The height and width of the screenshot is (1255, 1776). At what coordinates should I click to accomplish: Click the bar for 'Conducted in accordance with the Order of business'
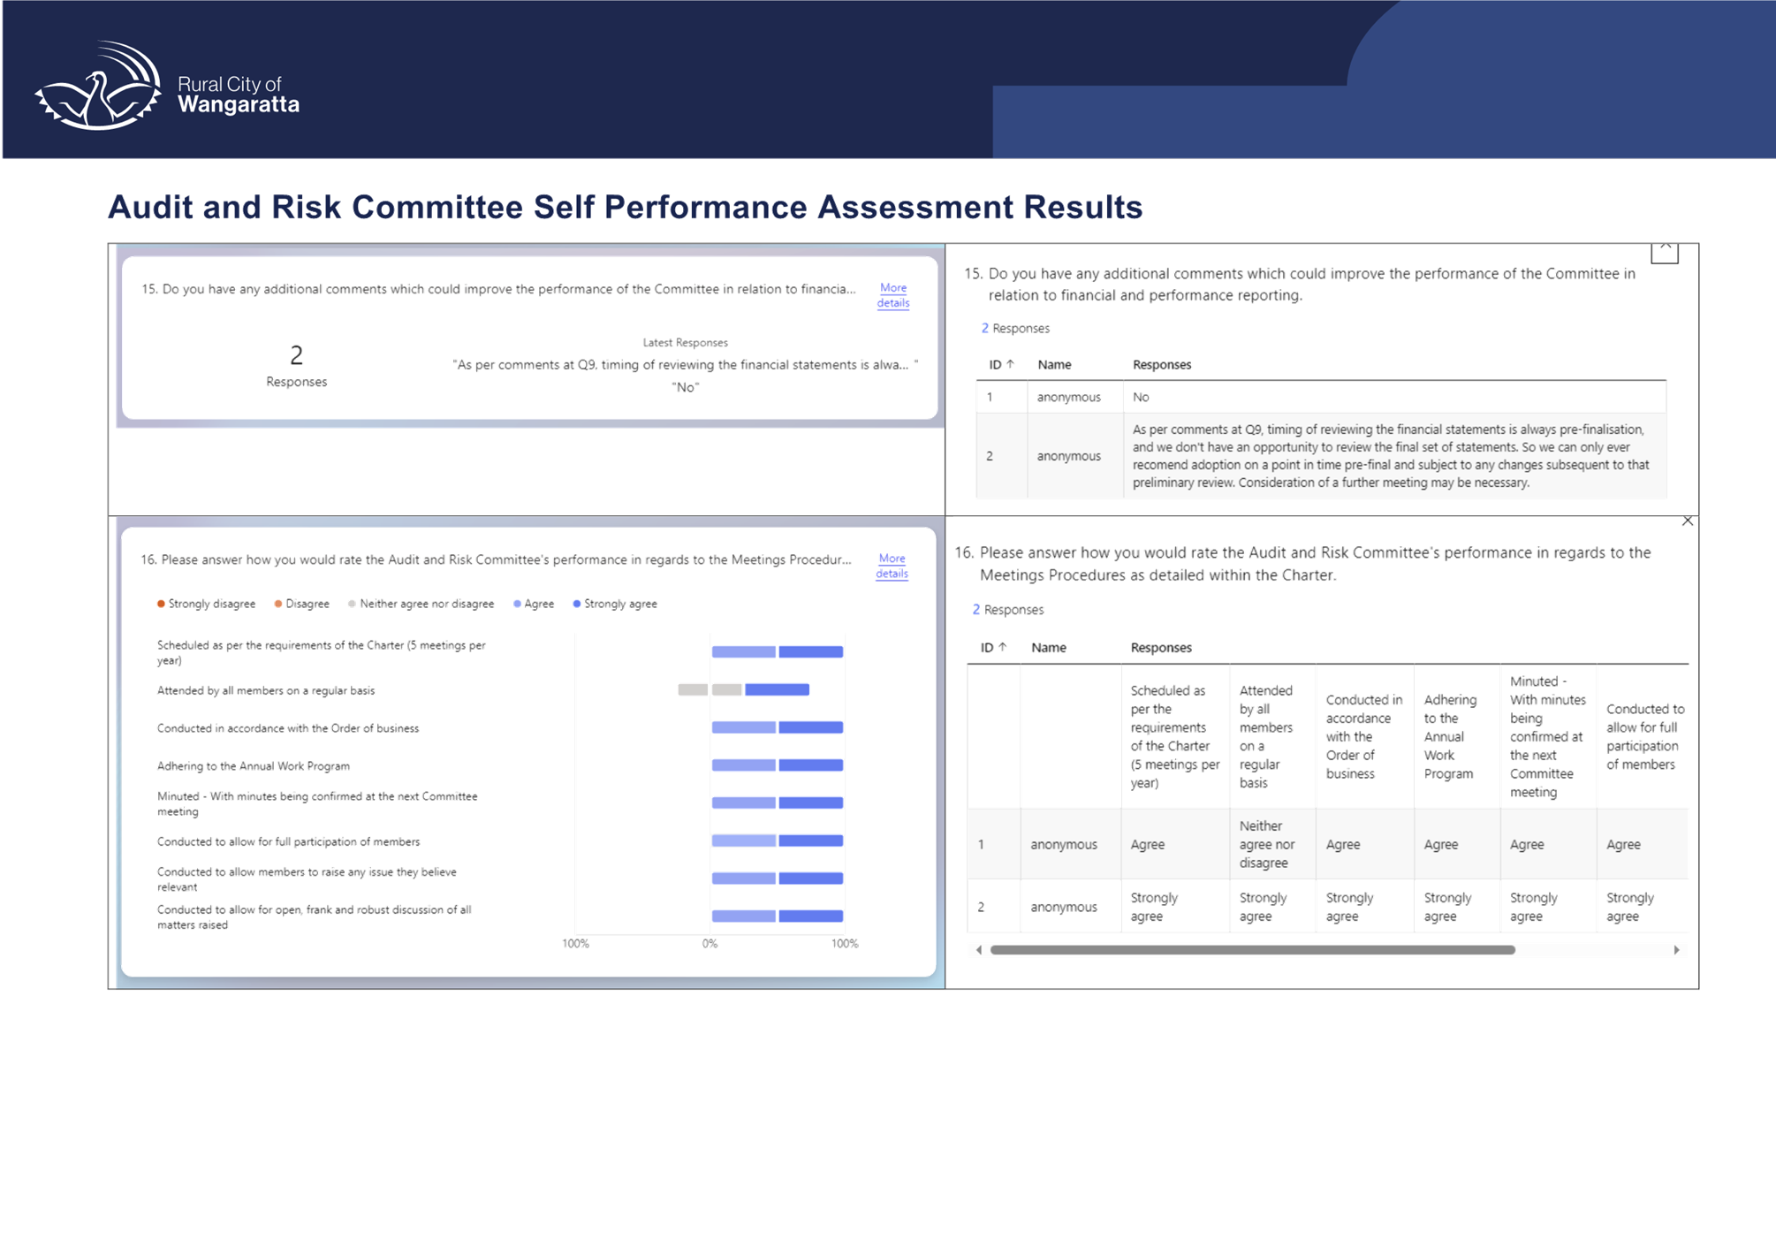778,727
